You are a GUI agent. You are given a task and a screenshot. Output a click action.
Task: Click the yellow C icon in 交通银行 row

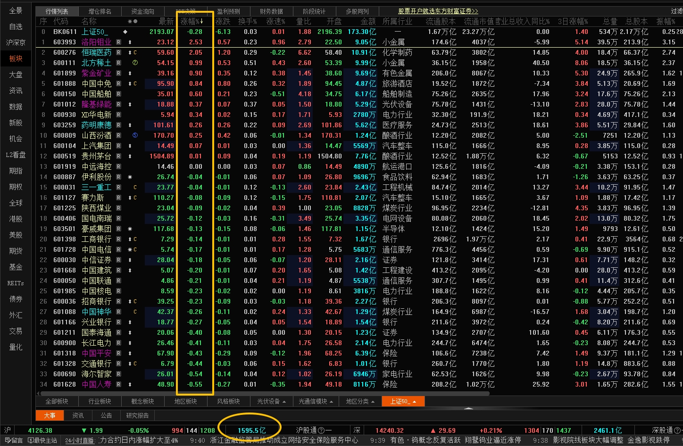pos(135,363)
